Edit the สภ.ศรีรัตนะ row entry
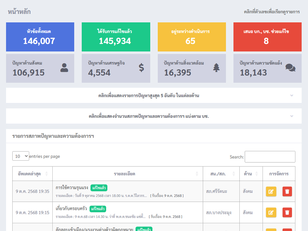The width and height of the screenshot is (308, 231). [271, 192]
